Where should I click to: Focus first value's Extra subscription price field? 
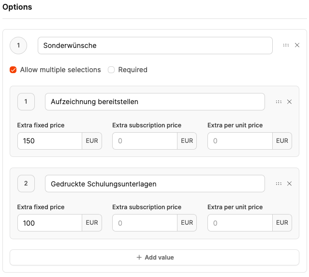(x=145, y=141)
